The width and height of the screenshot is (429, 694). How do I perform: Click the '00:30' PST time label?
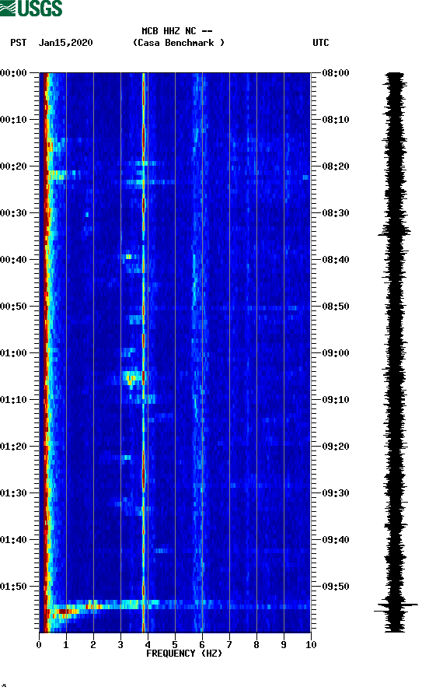point(14,213)
